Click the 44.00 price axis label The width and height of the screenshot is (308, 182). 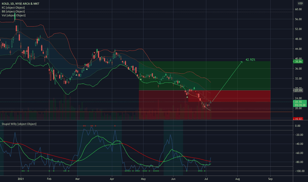point(298,49)
